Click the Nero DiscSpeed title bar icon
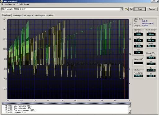This screenshot has width=159, height=115. point(1,1)
